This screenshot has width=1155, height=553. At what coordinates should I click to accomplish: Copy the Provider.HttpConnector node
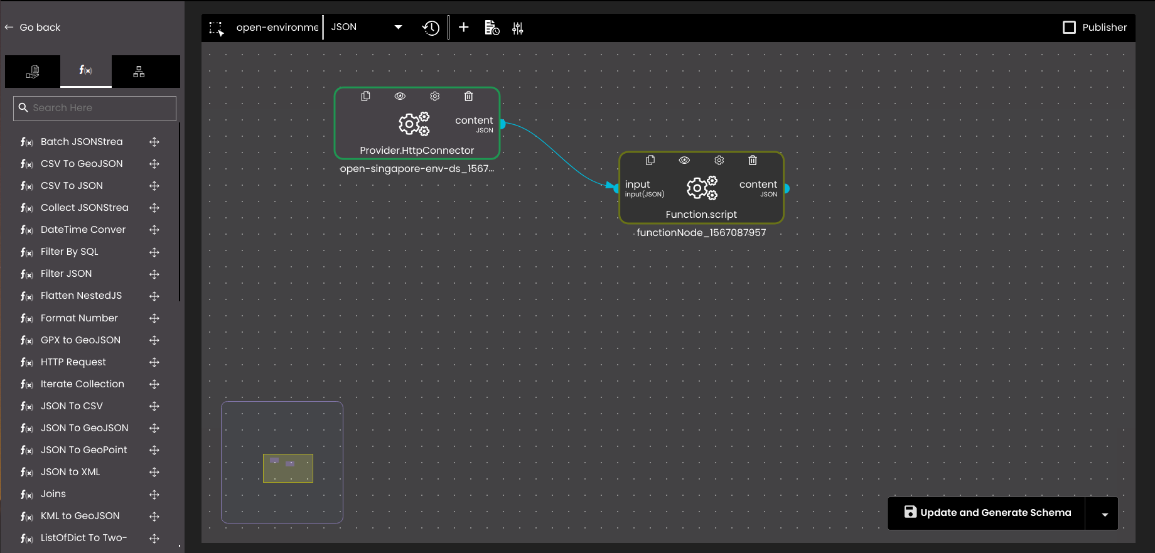pyautogui.click(x=365, y=96)
